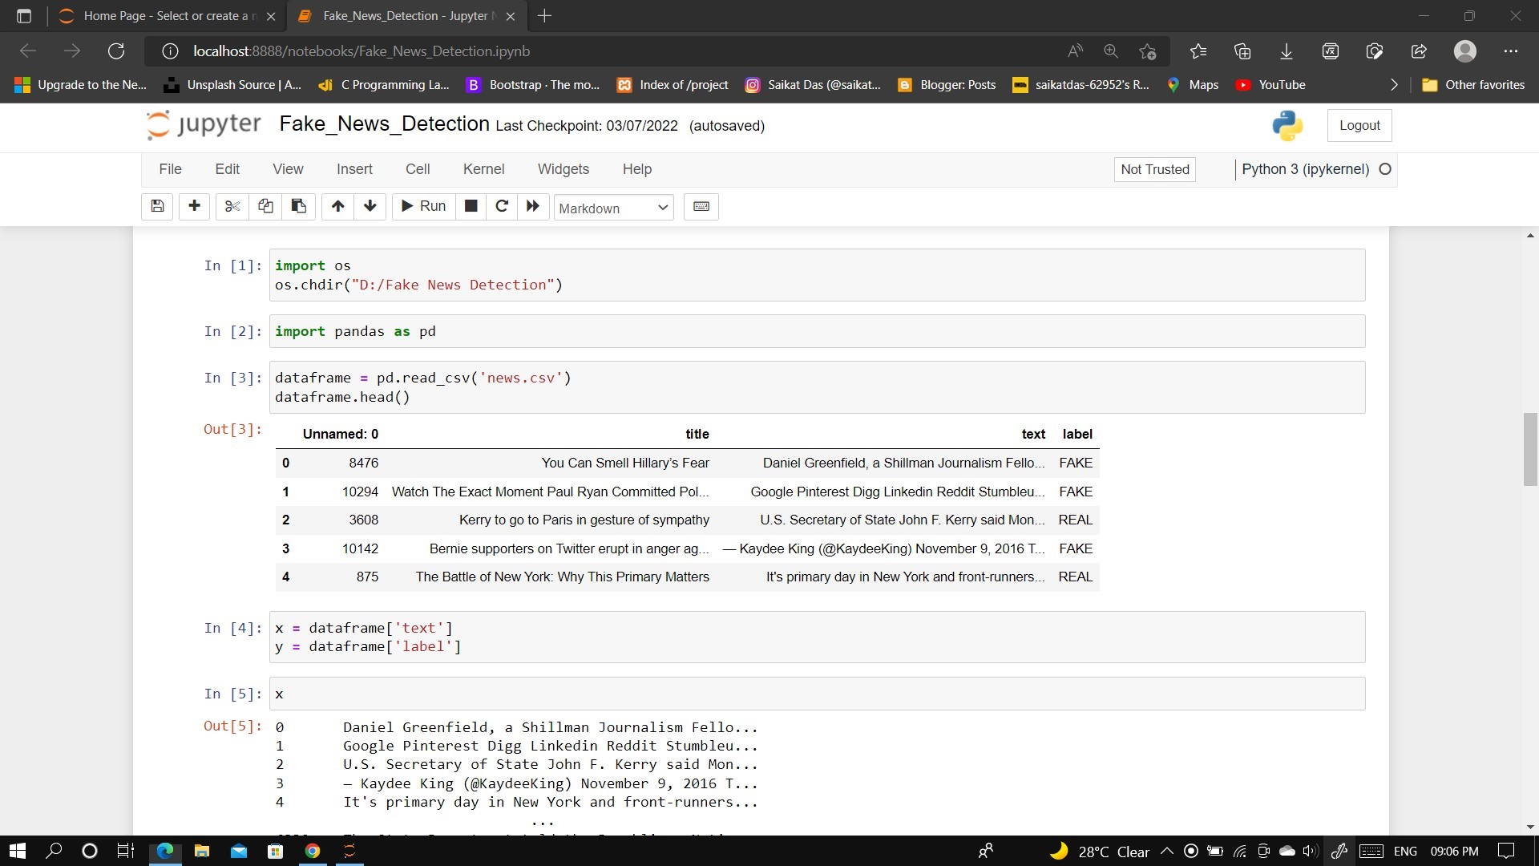Toggle the Not Trusted notebook status
Image resolution: width=1539 pixels, height=866 pixels.
[1154, 169]
